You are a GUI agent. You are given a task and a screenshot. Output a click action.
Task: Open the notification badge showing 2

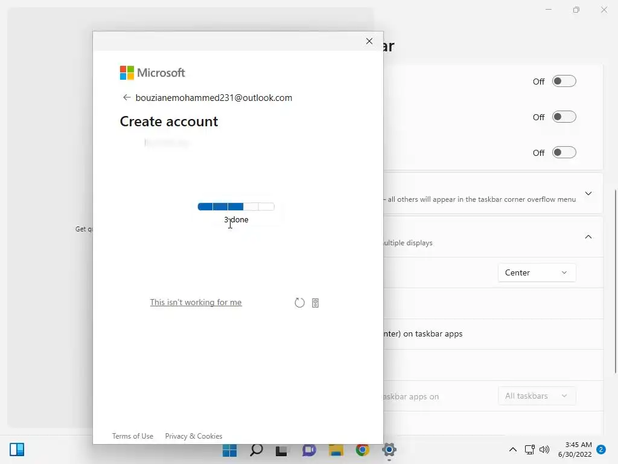tap(601, 449)
